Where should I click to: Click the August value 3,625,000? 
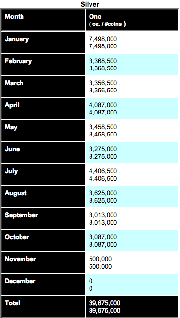coord(103,197)
